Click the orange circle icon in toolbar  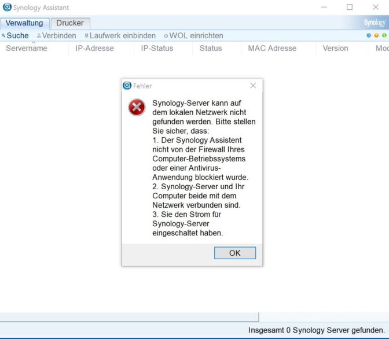coord(376,35)
